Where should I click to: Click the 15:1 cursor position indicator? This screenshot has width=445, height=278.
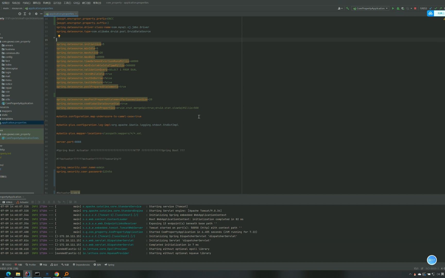(416, 268)
